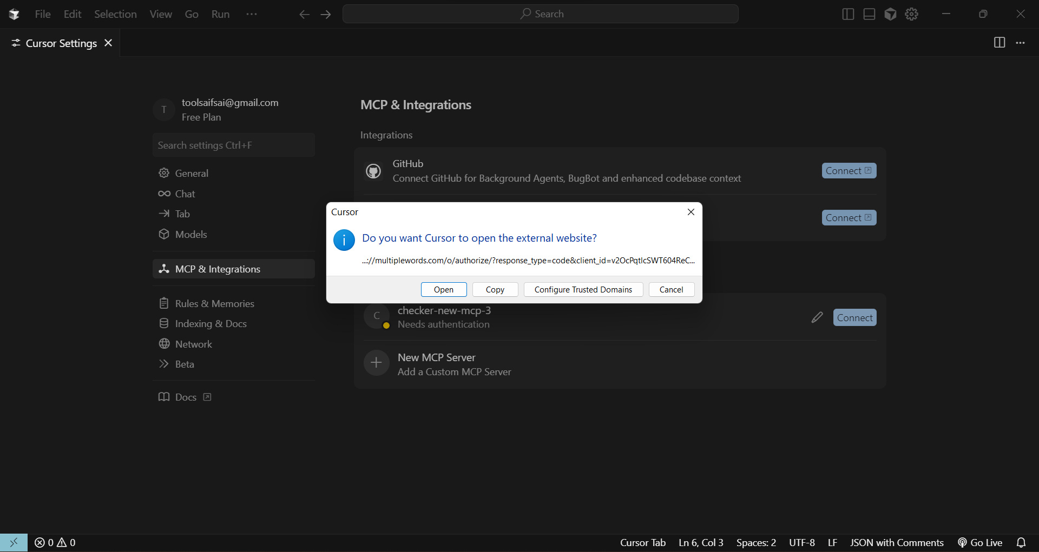Viewport: 1039px width, 552px height.
Task: Expand the overflow menu ellipsis in menu bar
Action: [252, 14]
